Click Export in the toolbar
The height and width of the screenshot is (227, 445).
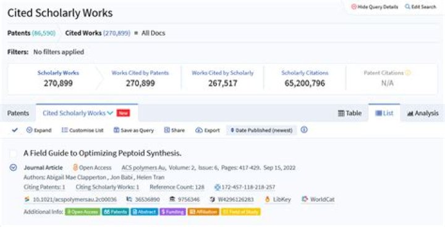(x=208, y=130)
